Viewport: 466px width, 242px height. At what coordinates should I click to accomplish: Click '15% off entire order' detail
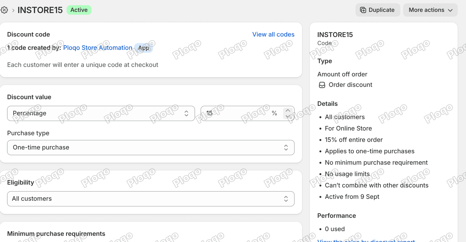[354, 140]
